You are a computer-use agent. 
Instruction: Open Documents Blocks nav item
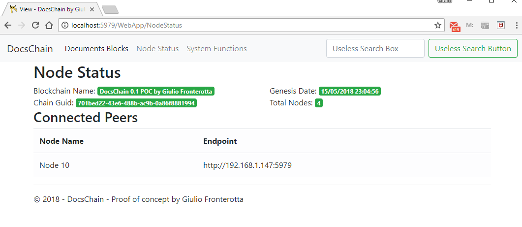[96, 48]
